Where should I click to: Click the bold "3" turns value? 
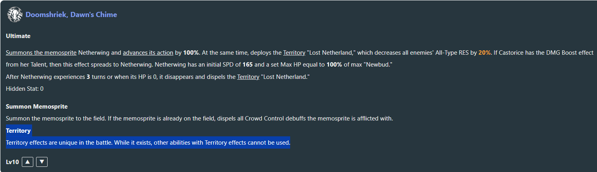coord(88,77)
